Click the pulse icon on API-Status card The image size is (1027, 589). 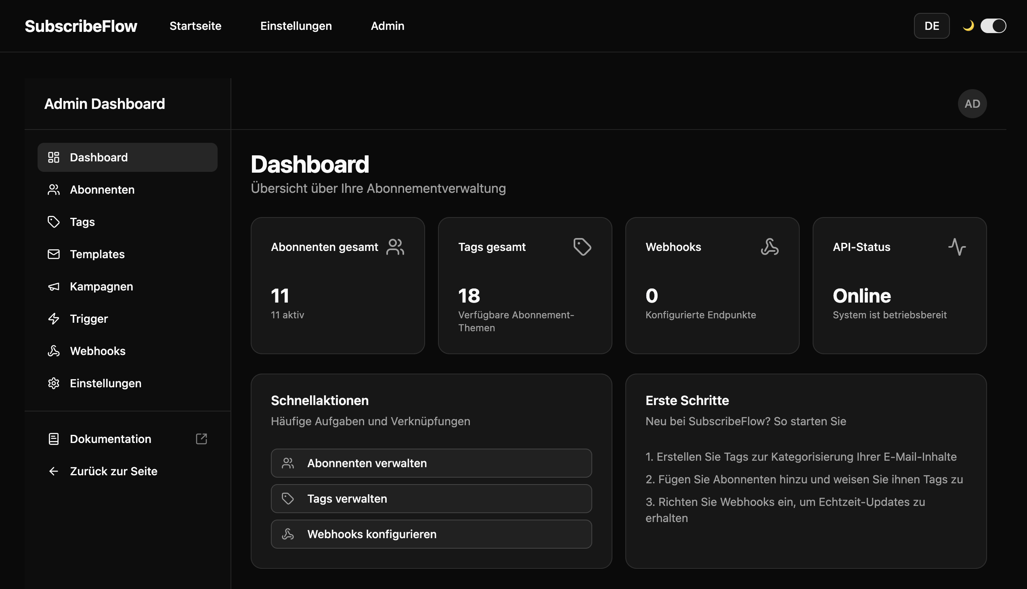(958, 247)
